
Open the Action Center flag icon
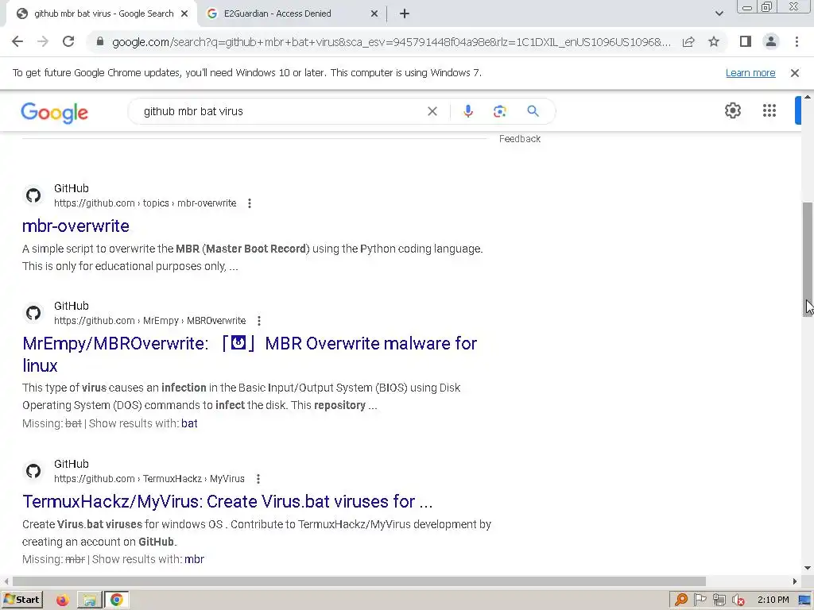[700, 600]
